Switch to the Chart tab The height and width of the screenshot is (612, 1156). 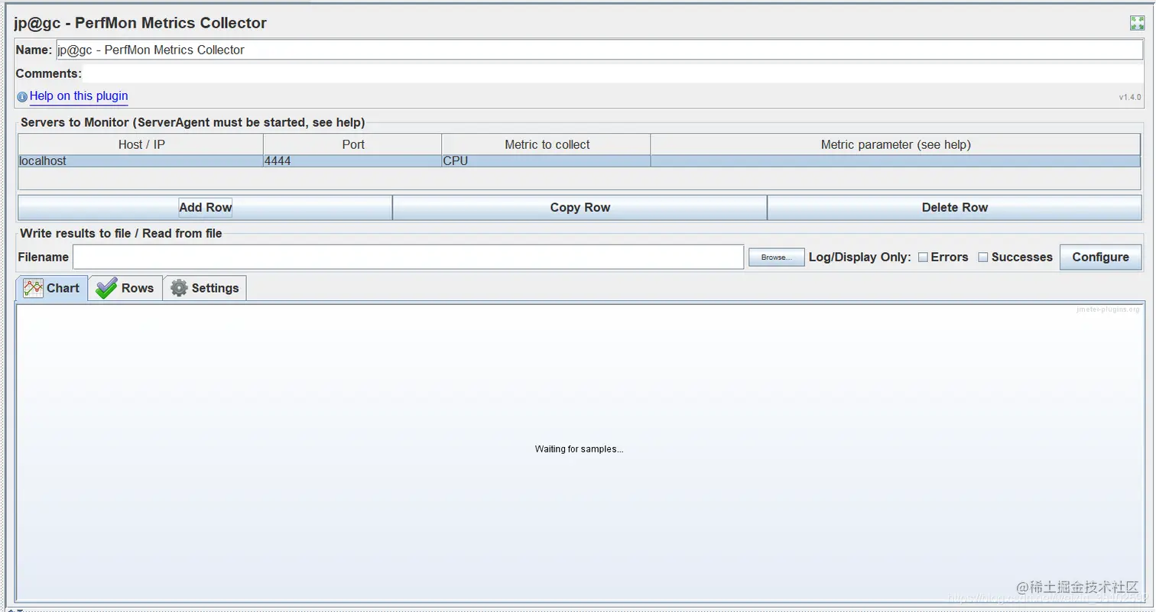click(x=52, y=288)
